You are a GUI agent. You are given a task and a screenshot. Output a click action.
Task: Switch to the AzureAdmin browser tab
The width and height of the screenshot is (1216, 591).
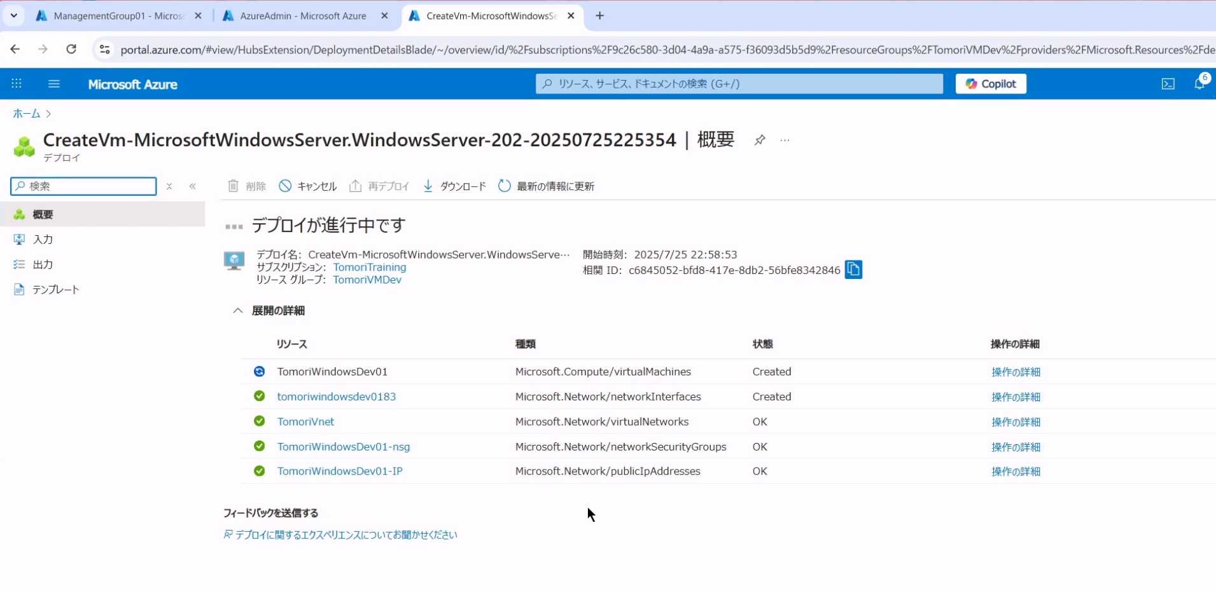[x=302, y=16]
